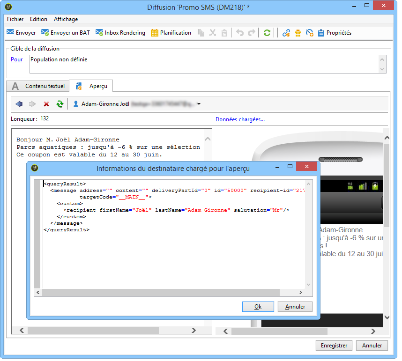
Task: Click the blue link chain icon
Action: coord(286,33)
